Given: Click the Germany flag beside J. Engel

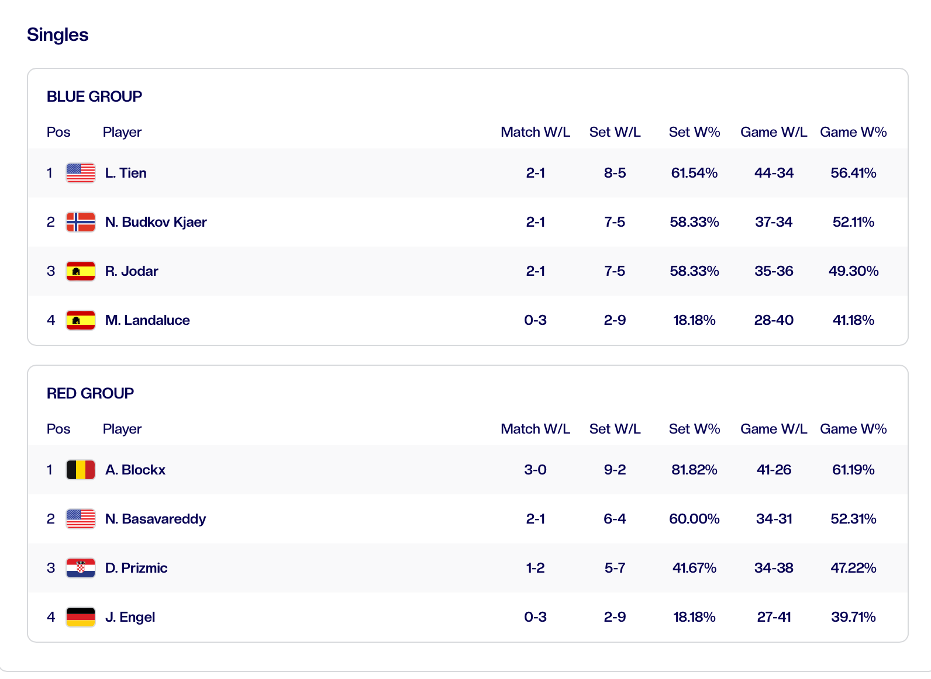Looking at the screenshot, I should 81,617.
